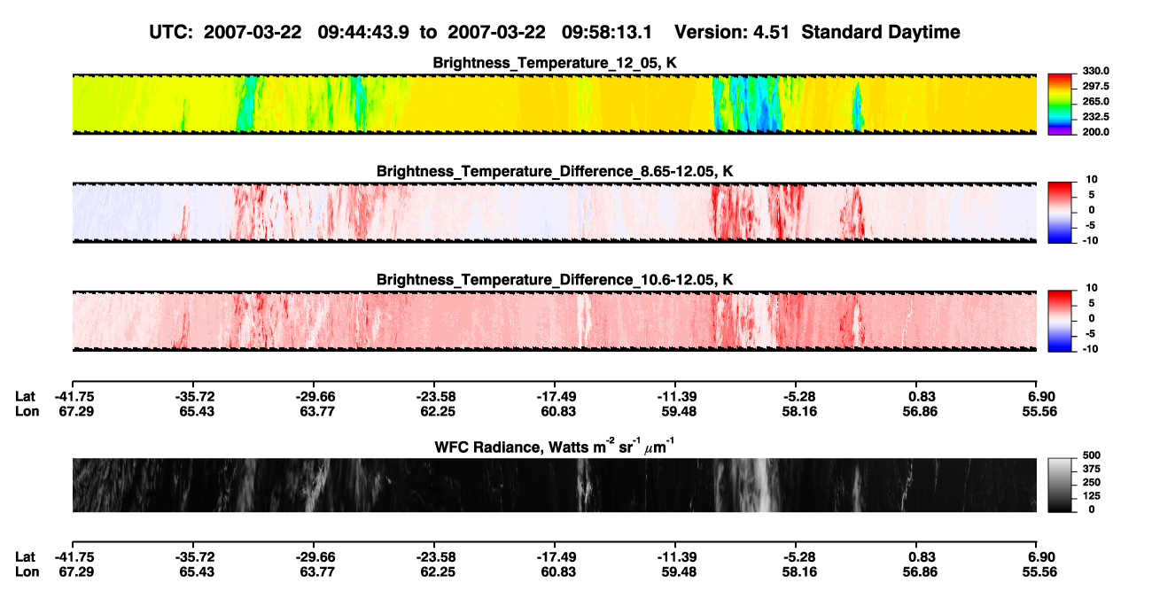This screenshot has width=1152, height=591.
Task: Click longitude 62.25 on the axis above WFC Radiance
Action: point(435,411)
